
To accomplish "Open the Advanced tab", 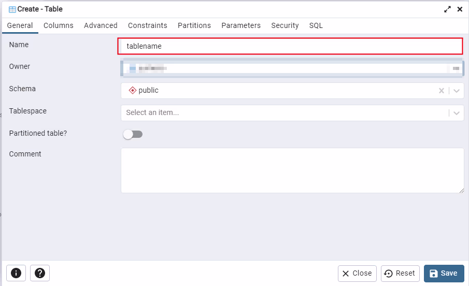I will point(101,25).
